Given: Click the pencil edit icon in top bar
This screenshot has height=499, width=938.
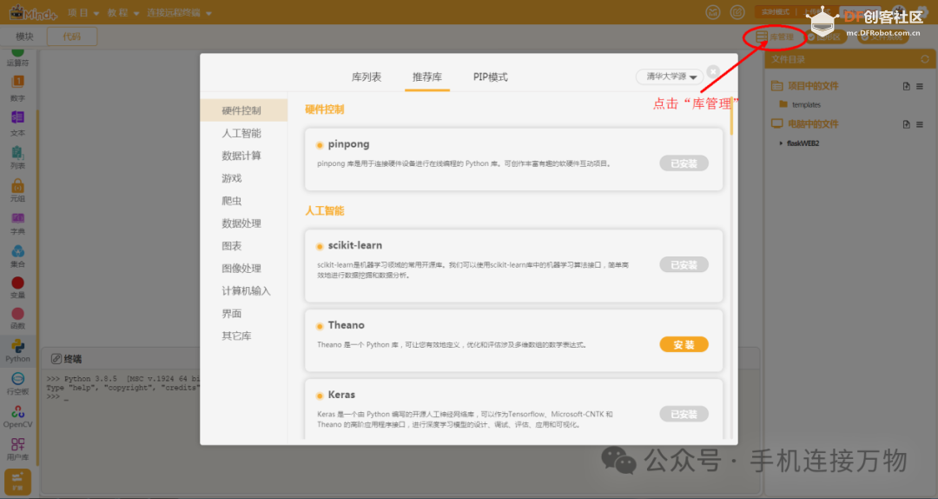Looking at the screenshot, I should click(737, 12).
